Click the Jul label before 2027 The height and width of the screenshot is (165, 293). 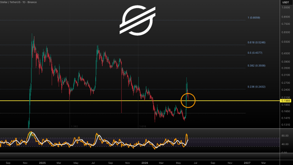196,163
